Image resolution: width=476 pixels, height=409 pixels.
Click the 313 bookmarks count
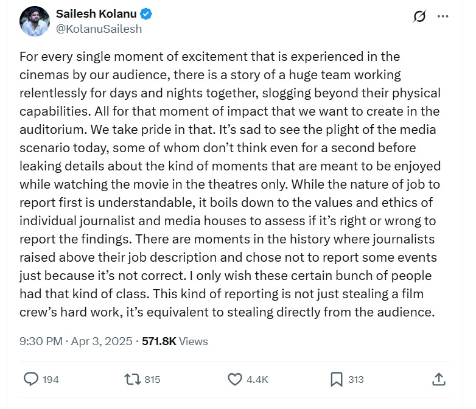356,379
